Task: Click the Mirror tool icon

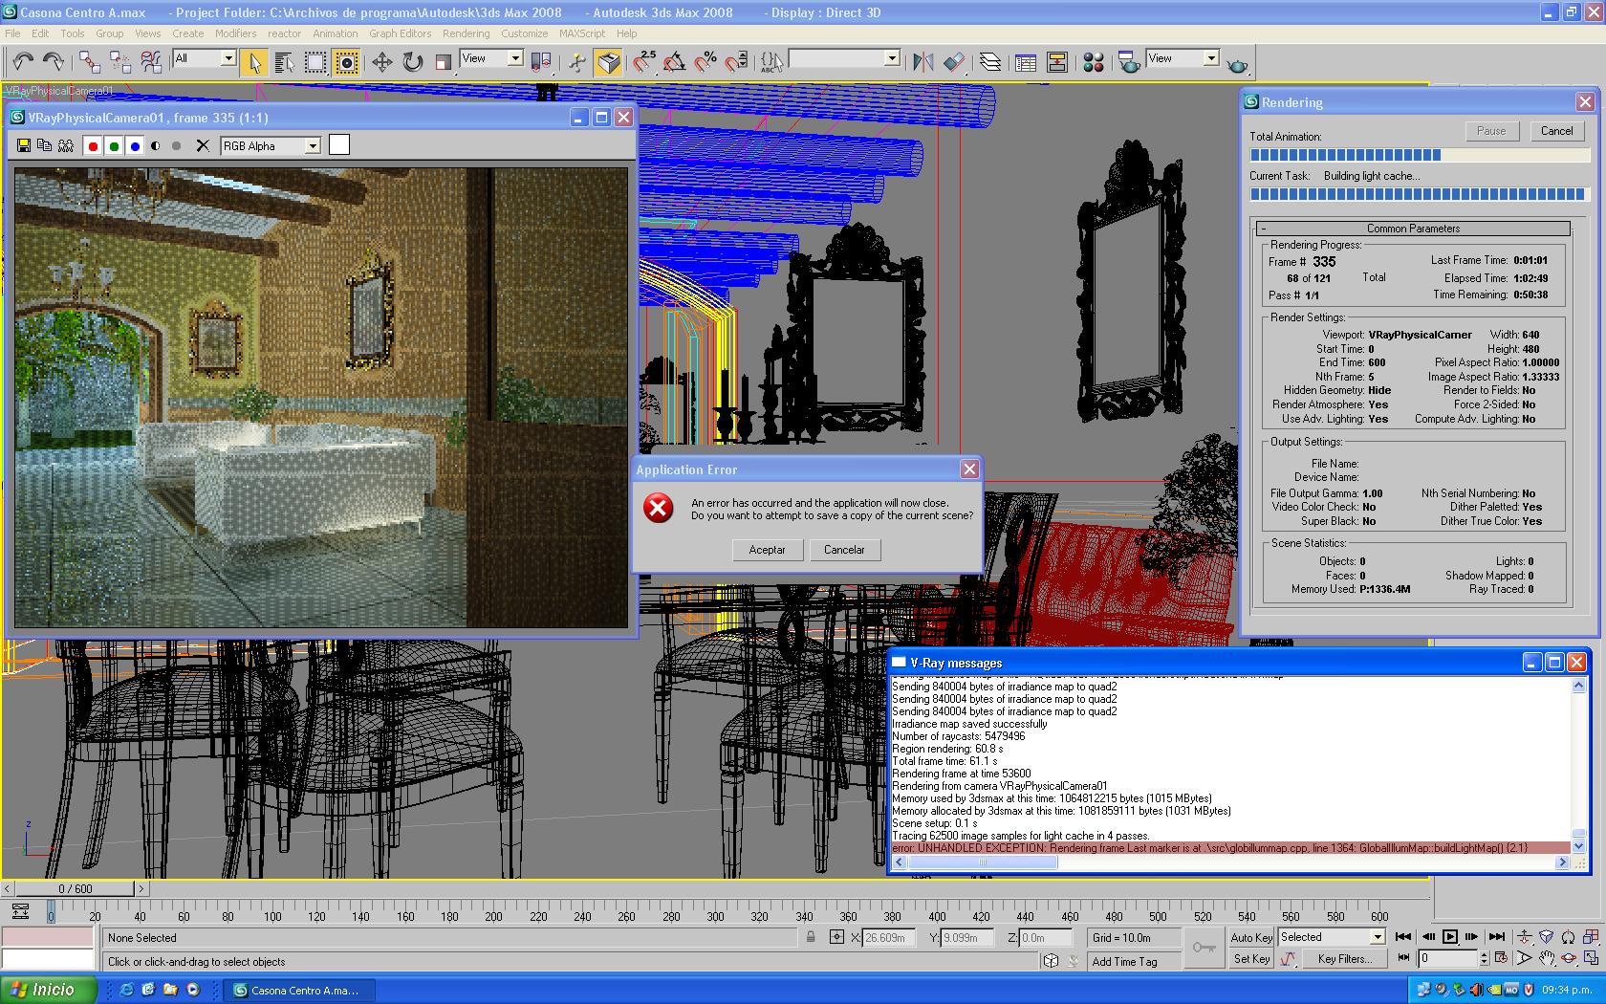Action: [922, 62]
